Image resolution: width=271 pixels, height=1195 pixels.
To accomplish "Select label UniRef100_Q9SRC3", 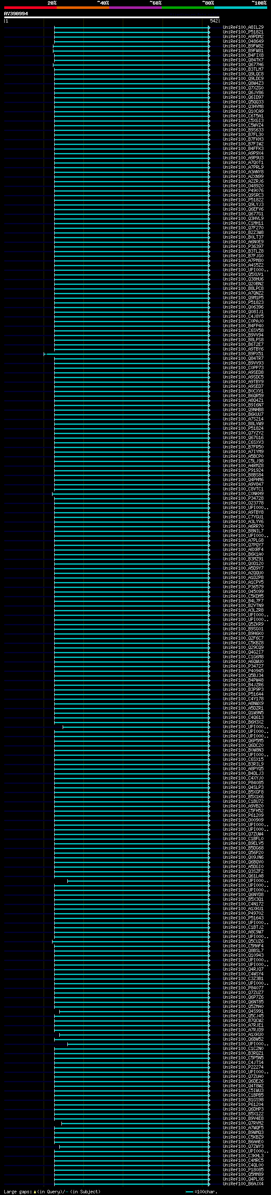I will [243, 195].
